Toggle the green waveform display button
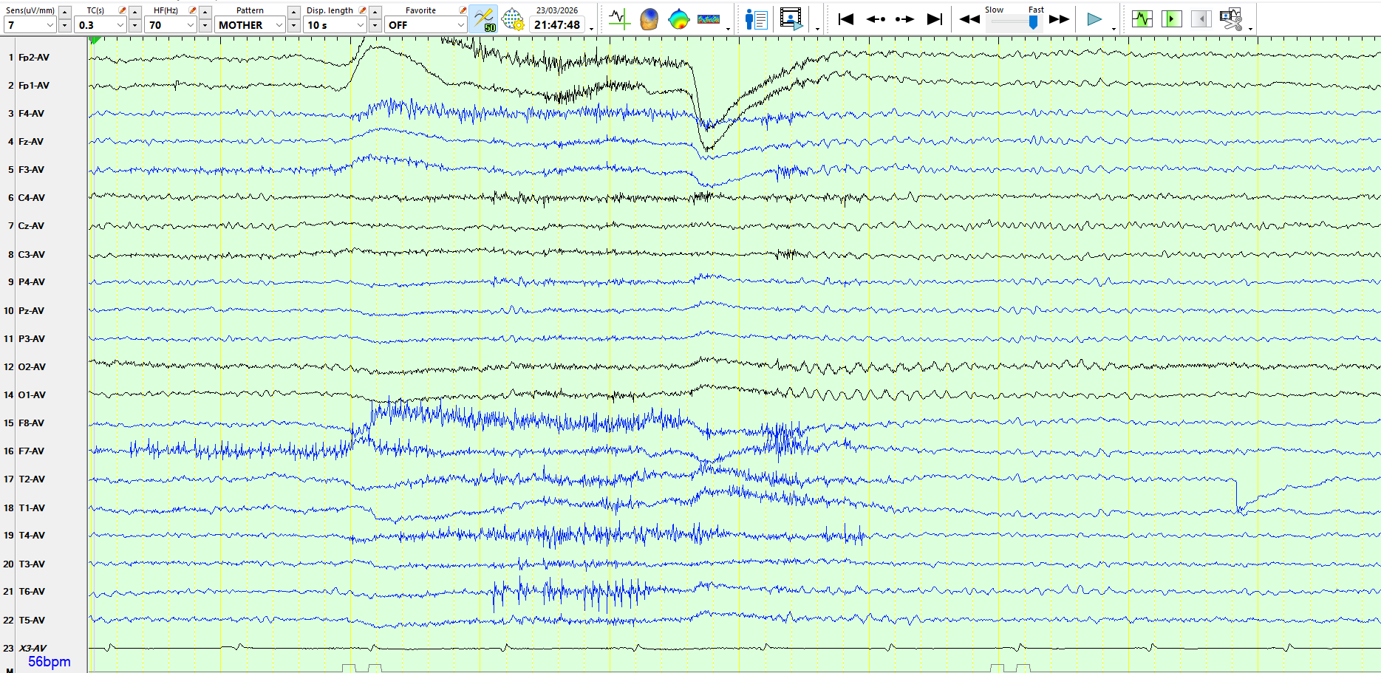The image size is (1381, 673). (x=1142, y=19)
